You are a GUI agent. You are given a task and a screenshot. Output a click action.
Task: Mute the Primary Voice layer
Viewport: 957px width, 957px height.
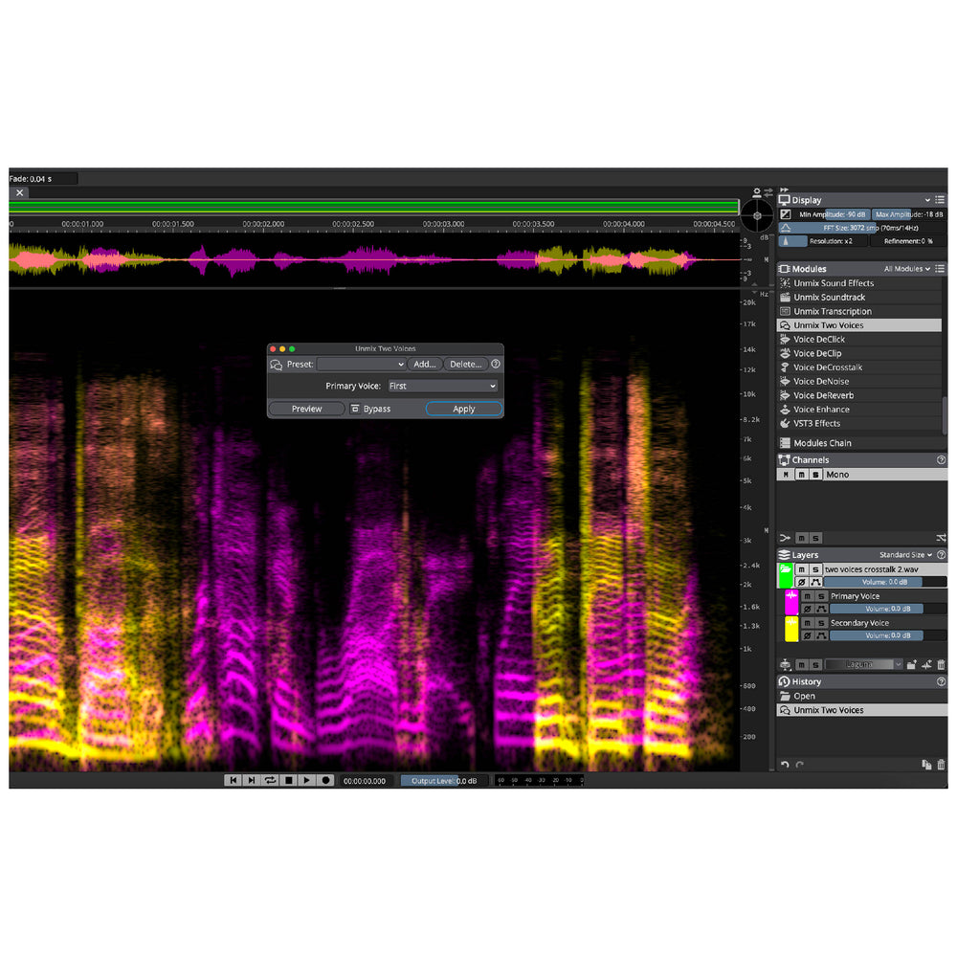coord(808,596)
